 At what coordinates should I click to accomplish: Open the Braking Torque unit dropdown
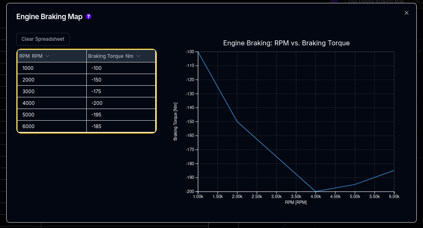(x=138, y=56)
